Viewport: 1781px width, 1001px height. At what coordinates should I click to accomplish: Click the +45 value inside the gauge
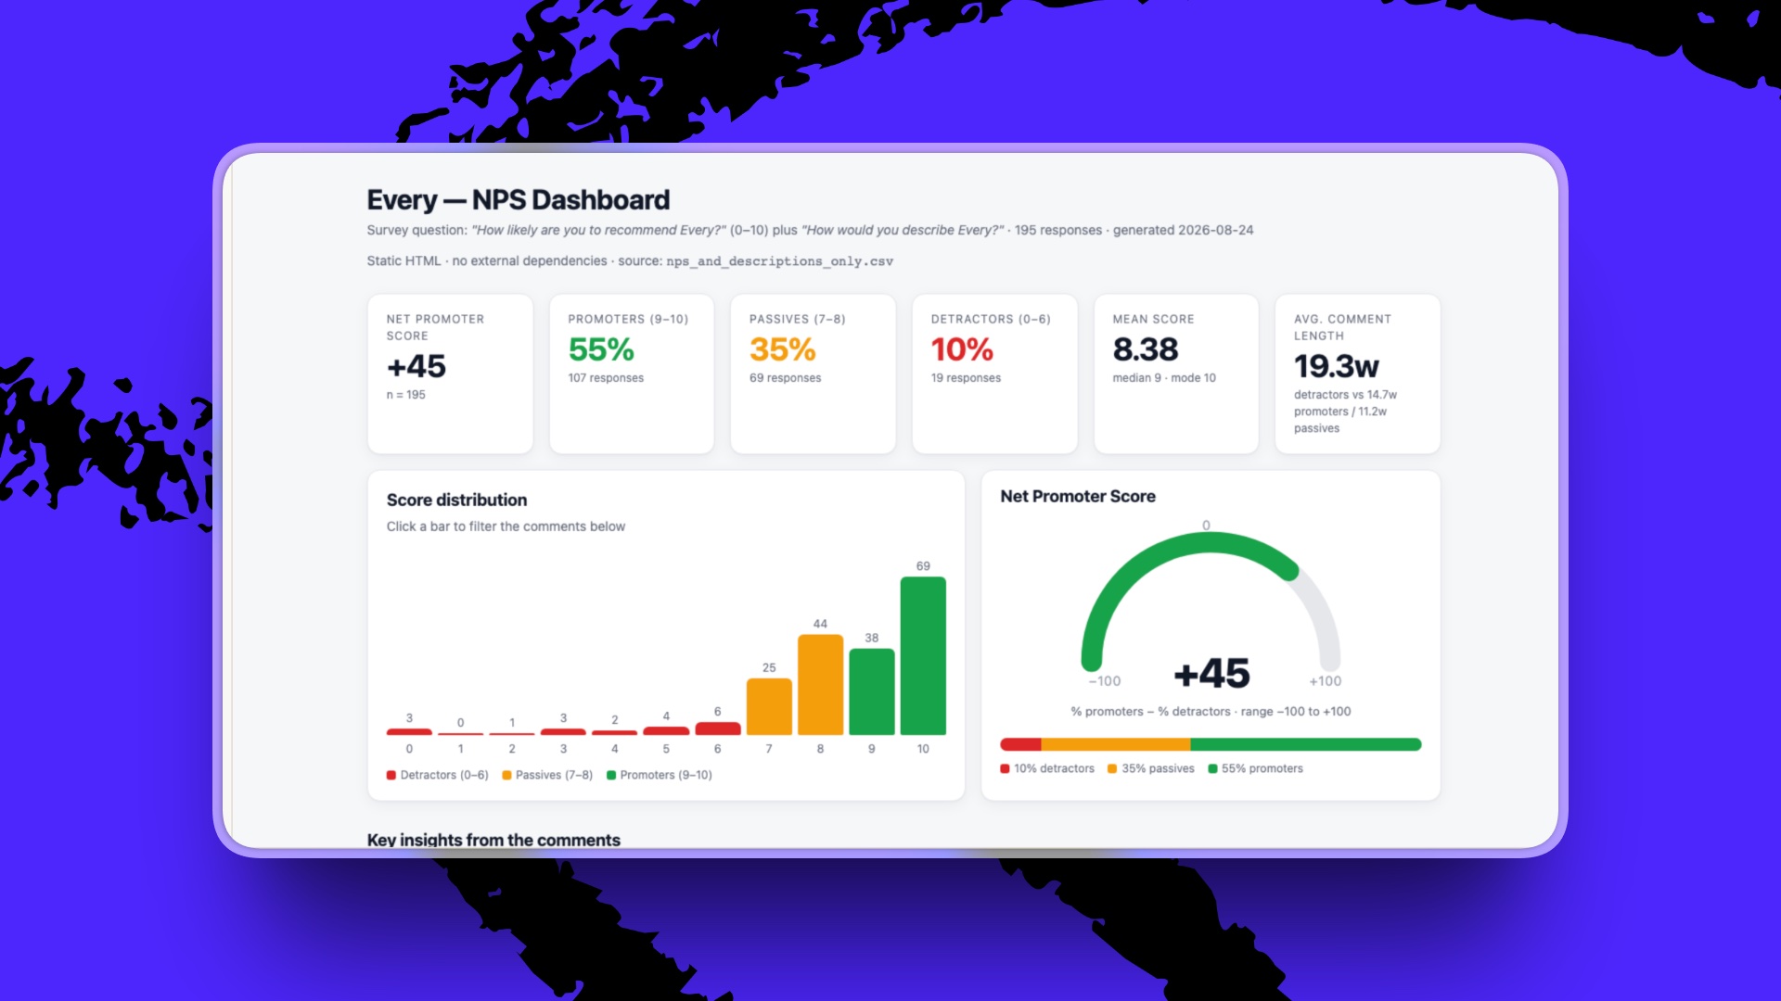pyautogui.click(x=1211, y=674)
